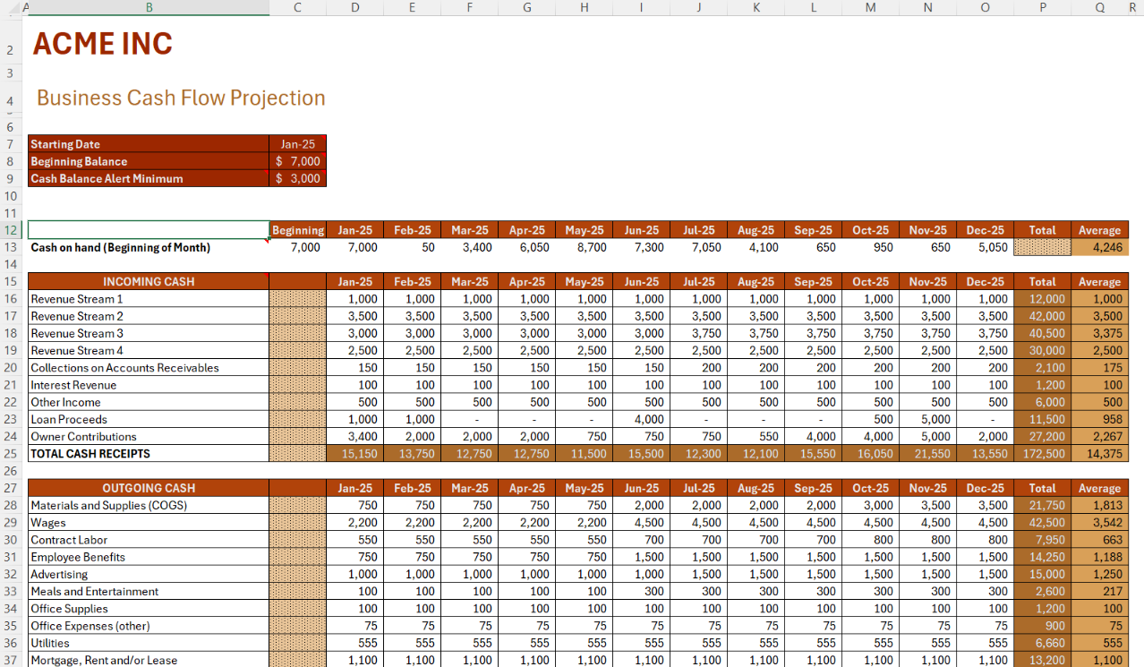Select the TOTAL CASH RECEIPTS label cell
1144x667 pixels.
(x=149, y=454)
